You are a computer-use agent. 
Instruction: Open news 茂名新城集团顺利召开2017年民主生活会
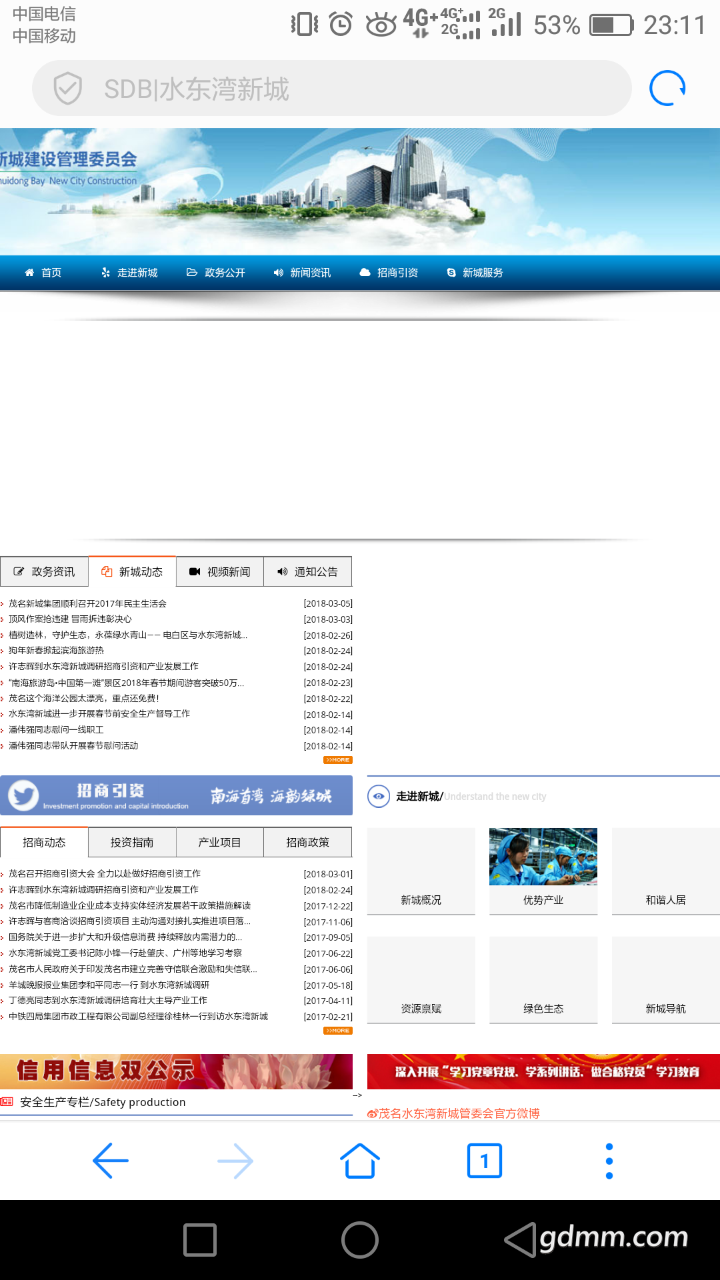[x=87, y=603]
